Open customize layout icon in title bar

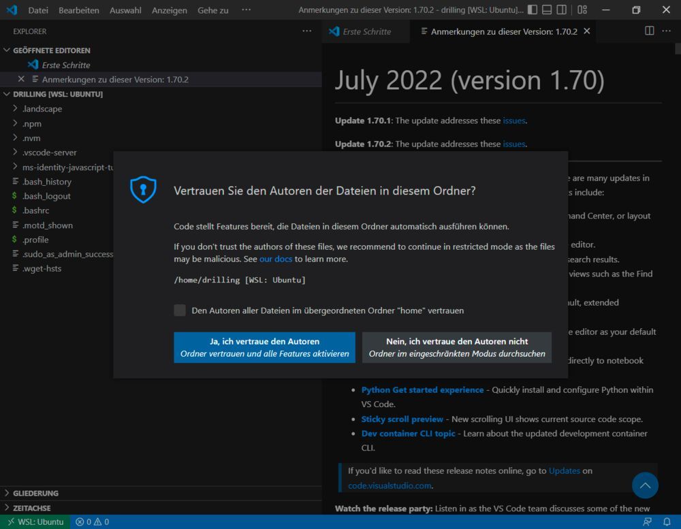point(582,10)
